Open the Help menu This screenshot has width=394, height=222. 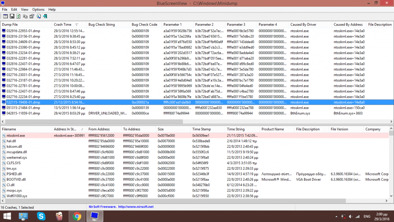point(52,10)
